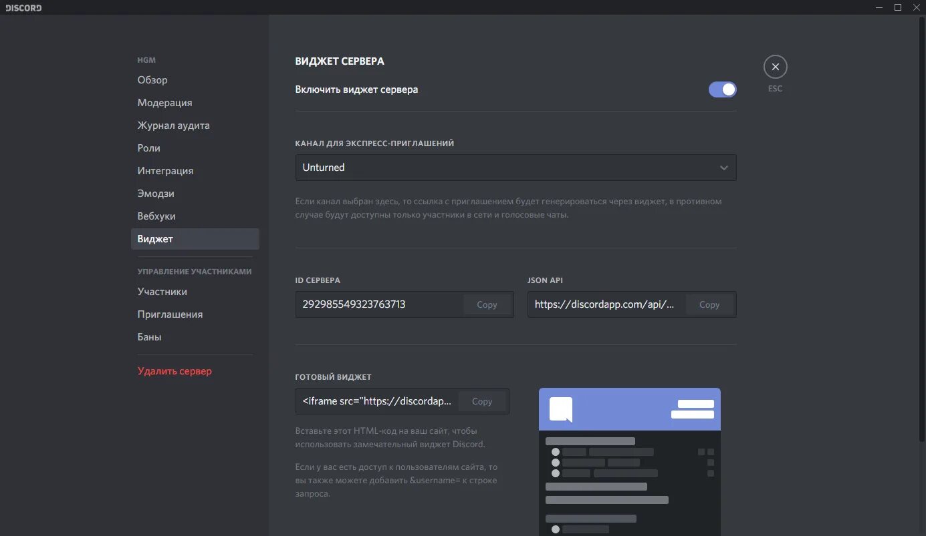The height and width of the screenshot is (536, 926).
Task: Copy the iframe widget code
Action: tap(482, 401)
